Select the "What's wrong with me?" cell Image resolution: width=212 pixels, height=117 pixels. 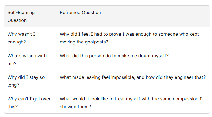pos(27,59)
